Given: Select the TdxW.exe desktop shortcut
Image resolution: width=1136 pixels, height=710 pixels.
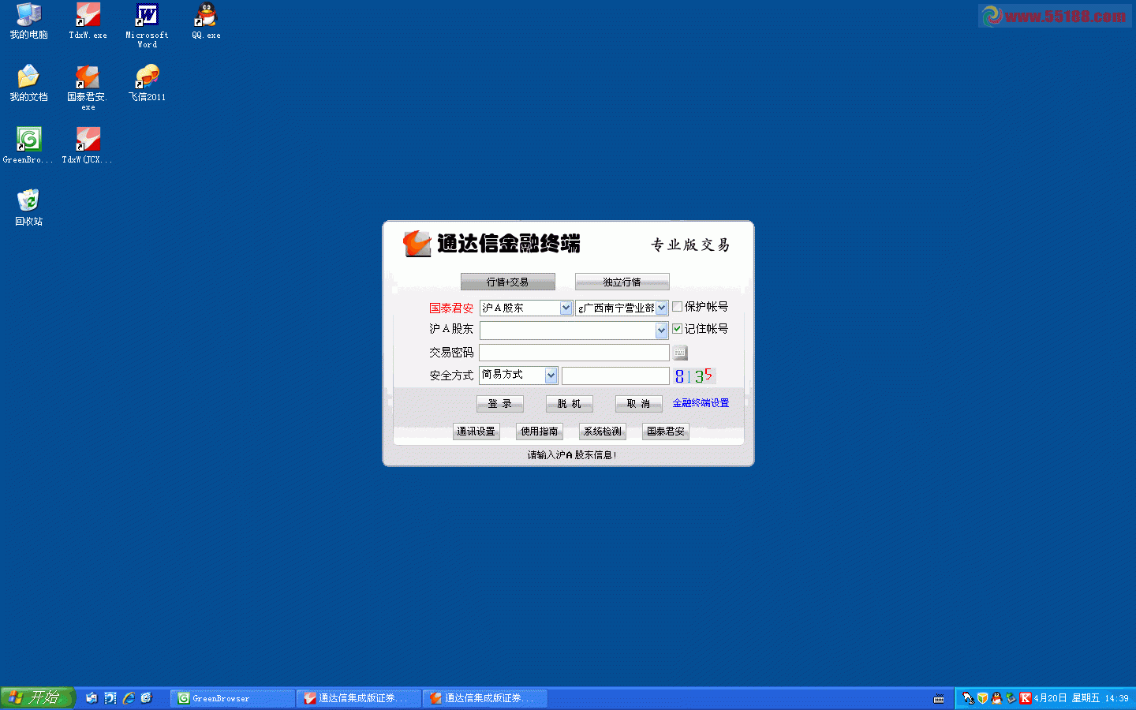Looking at the screenshot, I should tap(88, 21).
